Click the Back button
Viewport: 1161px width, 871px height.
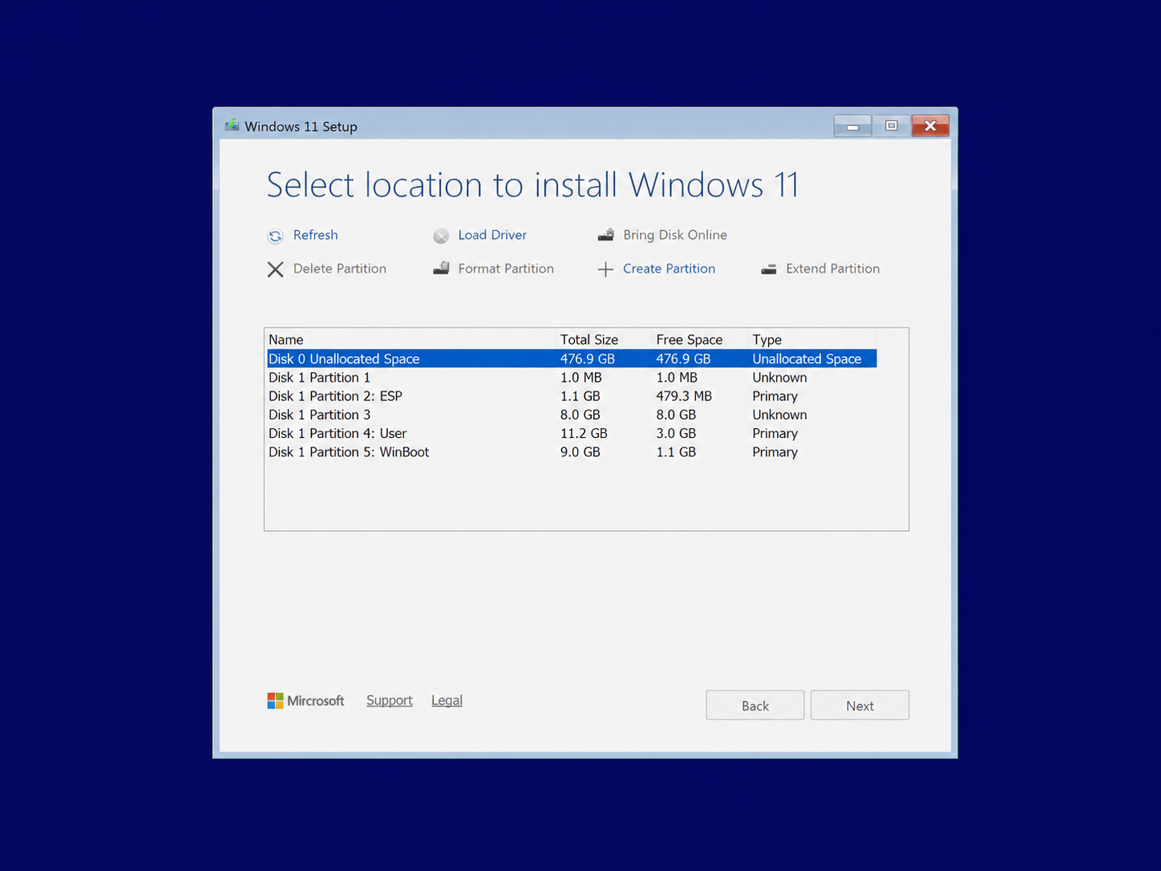point(755,705)
